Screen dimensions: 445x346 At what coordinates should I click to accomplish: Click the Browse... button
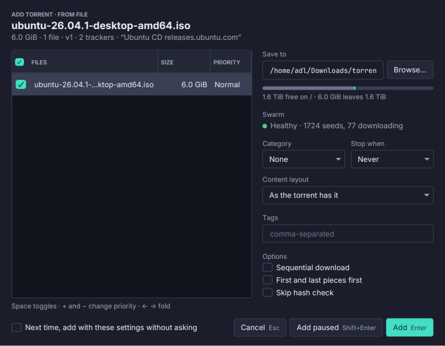[410, 70]
